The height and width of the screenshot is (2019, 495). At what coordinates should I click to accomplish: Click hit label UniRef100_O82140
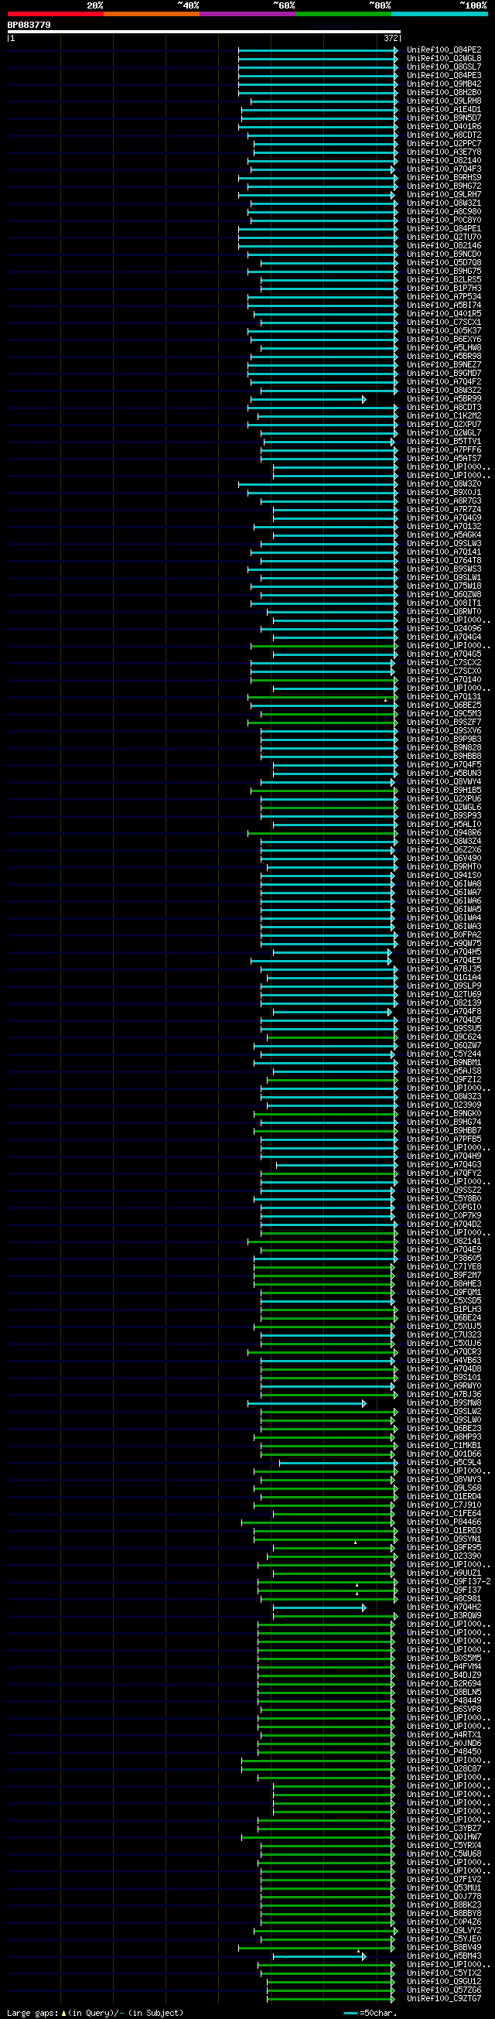click(444, 161)
